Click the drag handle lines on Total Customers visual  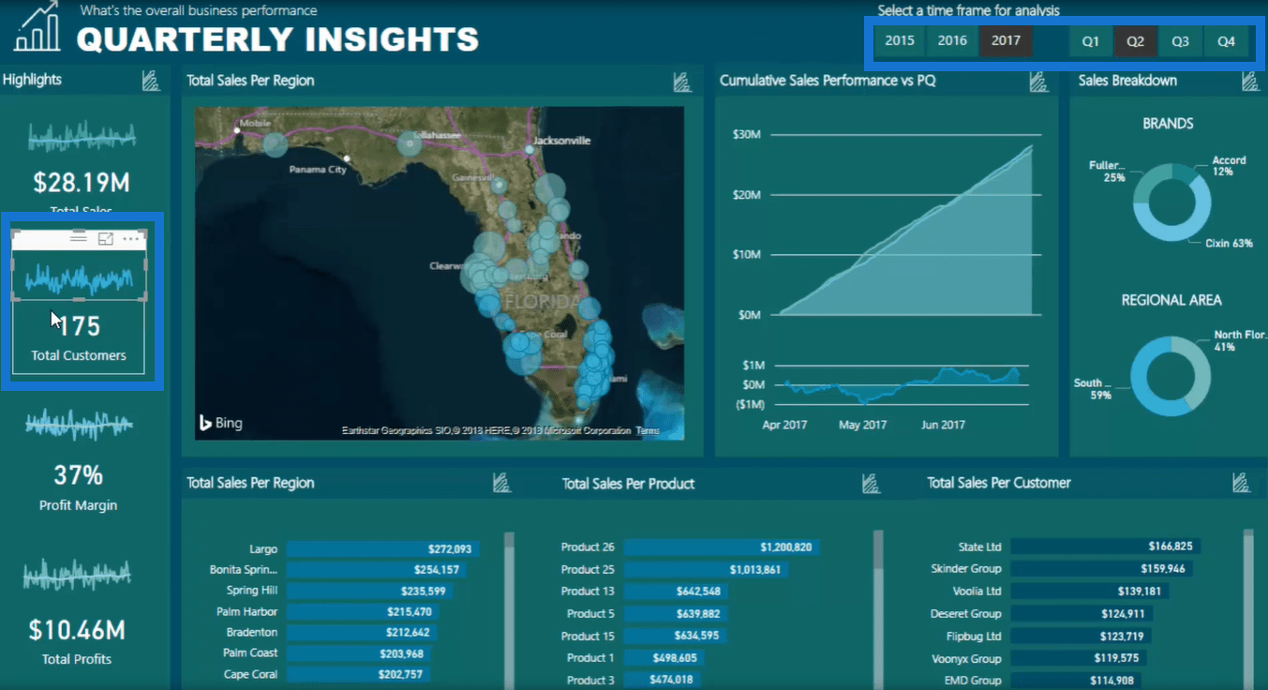tap(79, 238)
